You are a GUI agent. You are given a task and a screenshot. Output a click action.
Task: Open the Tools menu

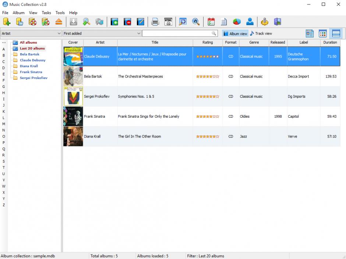click(60, 13)
